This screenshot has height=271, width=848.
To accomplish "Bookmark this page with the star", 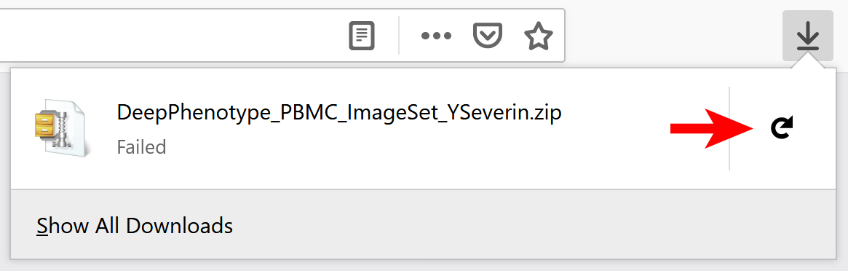I will click(x=538, y=36).
